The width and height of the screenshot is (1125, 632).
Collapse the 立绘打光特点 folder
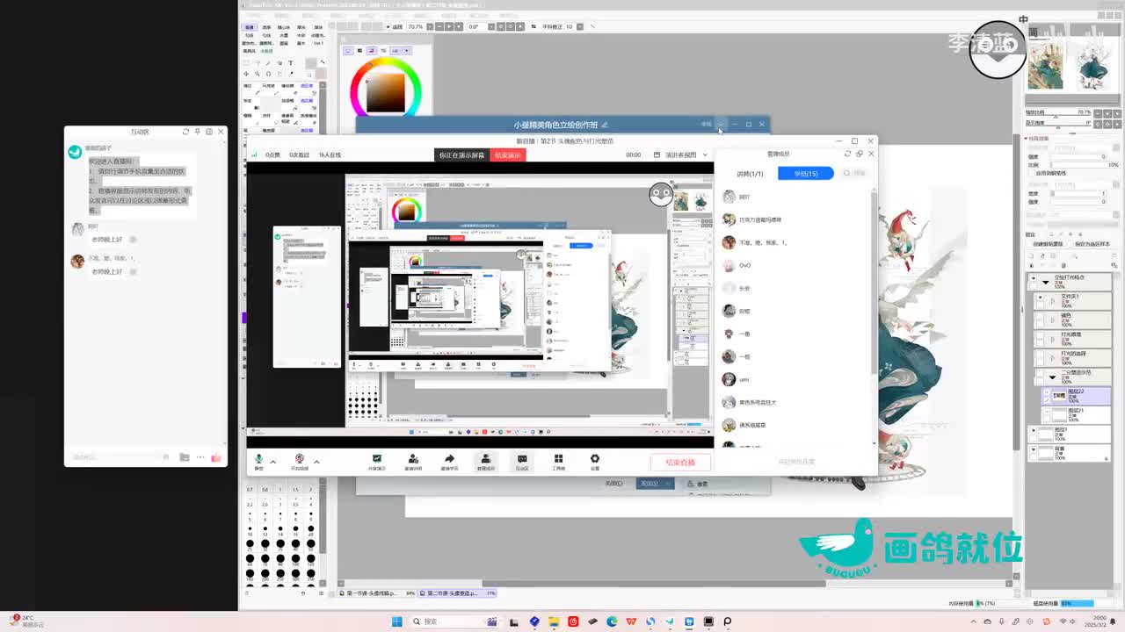pos(1045,282)
